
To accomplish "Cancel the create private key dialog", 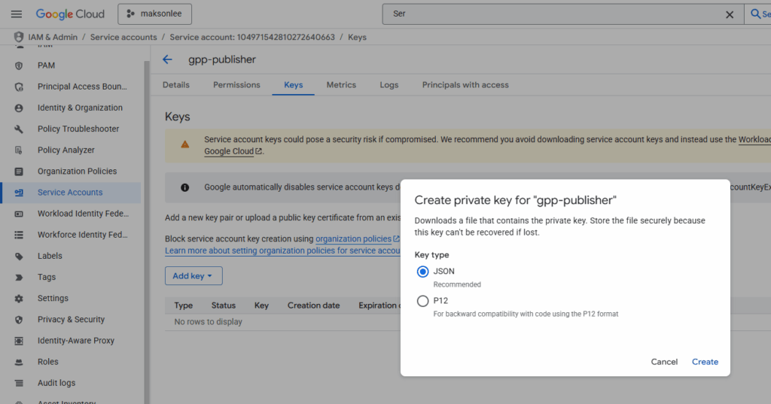I will click(x=664, y=362).
